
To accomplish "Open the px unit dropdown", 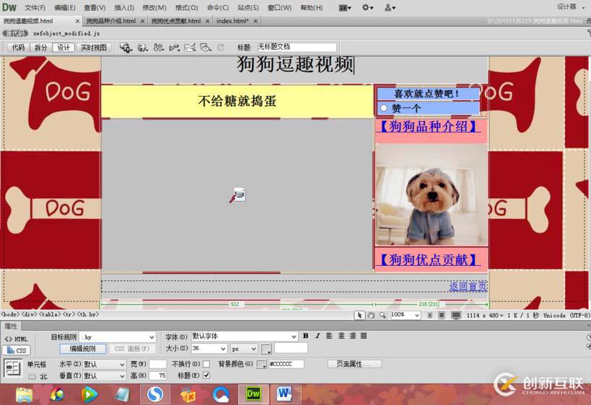I will pos(244,349).
